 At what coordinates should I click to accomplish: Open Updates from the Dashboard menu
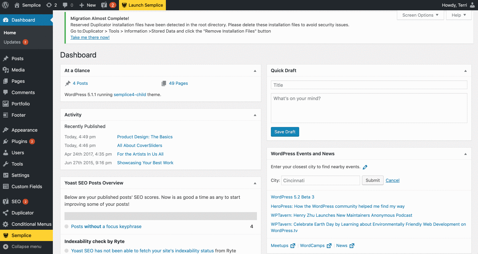12,42
